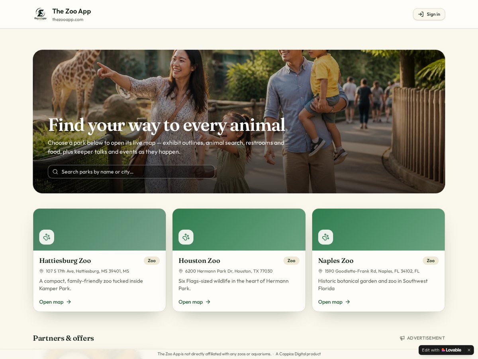This screenshot has width=478, height=359.
Task: Click the Lovable heart logo icon
Action: tap(443, 350)
